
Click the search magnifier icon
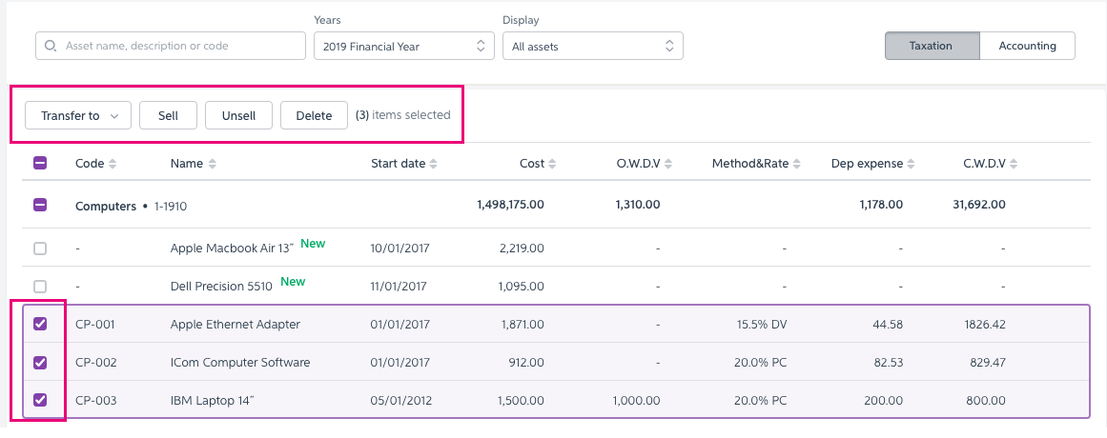click(51, 46)
